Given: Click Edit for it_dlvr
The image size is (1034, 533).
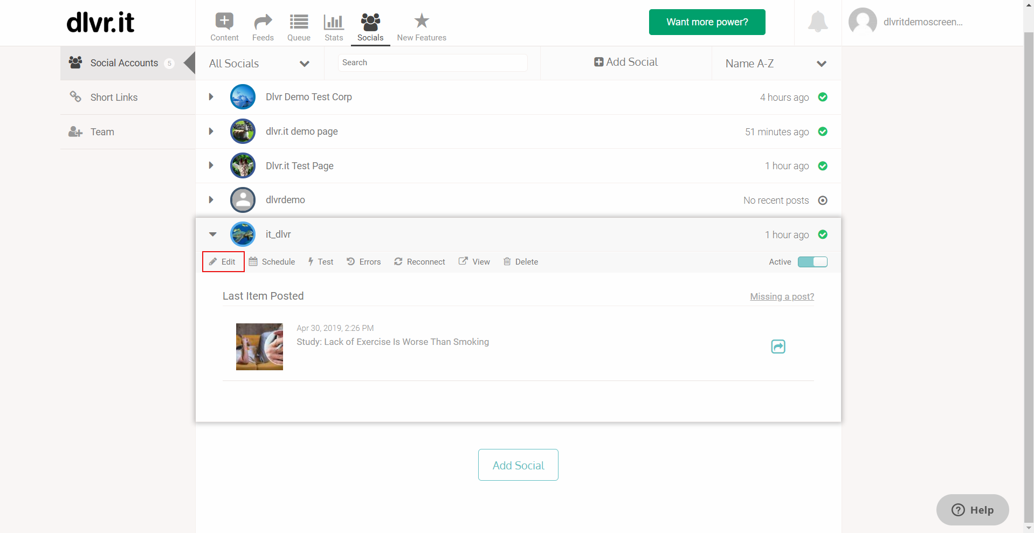Looking at the screenshot, I should point(223,262).
